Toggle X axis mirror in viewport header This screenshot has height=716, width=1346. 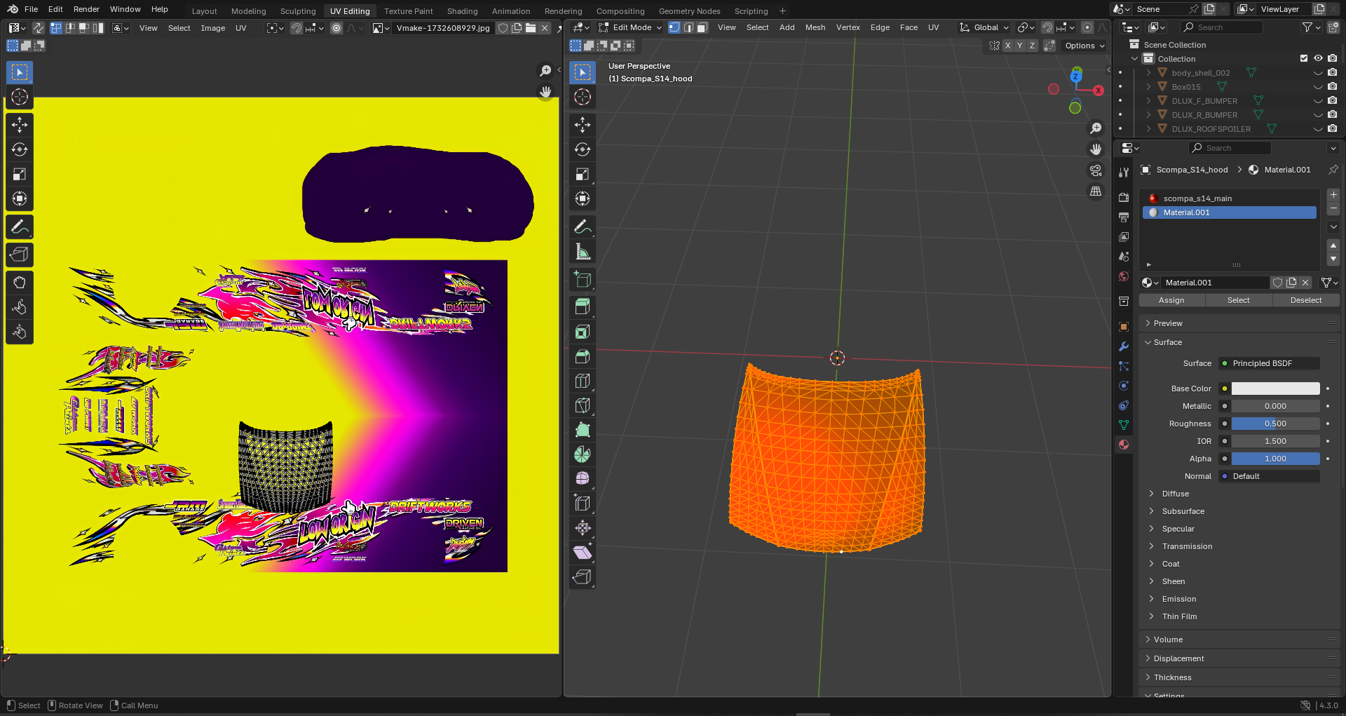pyautogui.click(x=1007, y=46)
